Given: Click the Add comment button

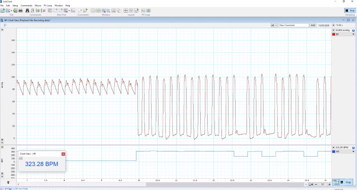Looking at the screenshot, I should pyautogui.click(x=313, y=25).
